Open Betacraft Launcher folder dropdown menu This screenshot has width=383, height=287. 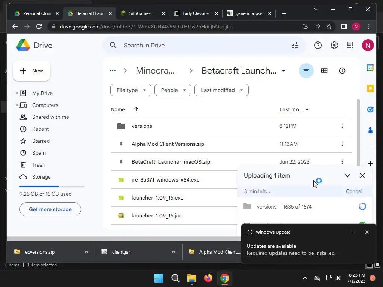tap(284, 71)
